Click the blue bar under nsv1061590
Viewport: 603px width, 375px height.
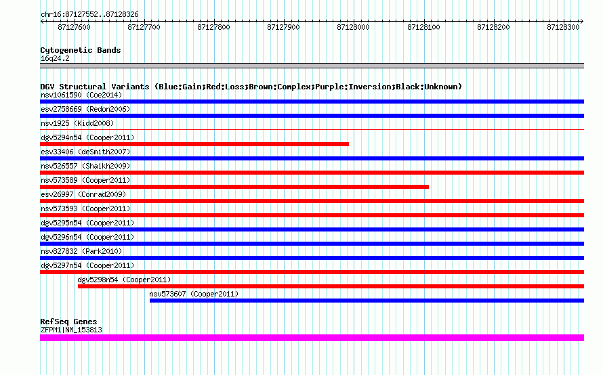(x=312, y=102)
